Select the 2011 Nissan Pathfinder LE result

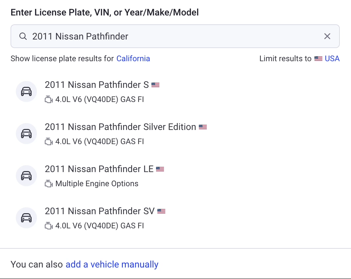99,169
